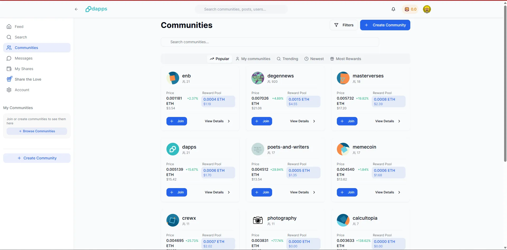Focus the Search communities field
The image size is (507, 250).
(270, 42)
